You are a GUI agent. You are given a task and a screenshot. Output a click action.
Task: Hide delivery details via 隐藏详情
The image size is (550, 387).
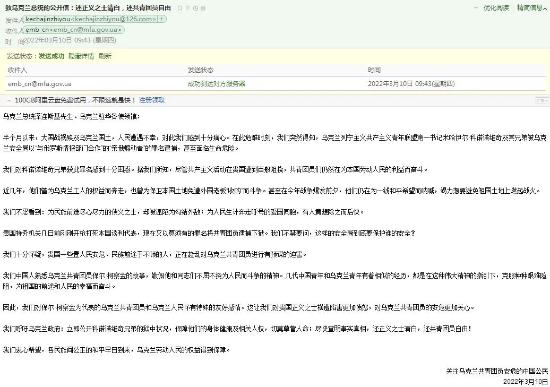click(x=81, y=56)
